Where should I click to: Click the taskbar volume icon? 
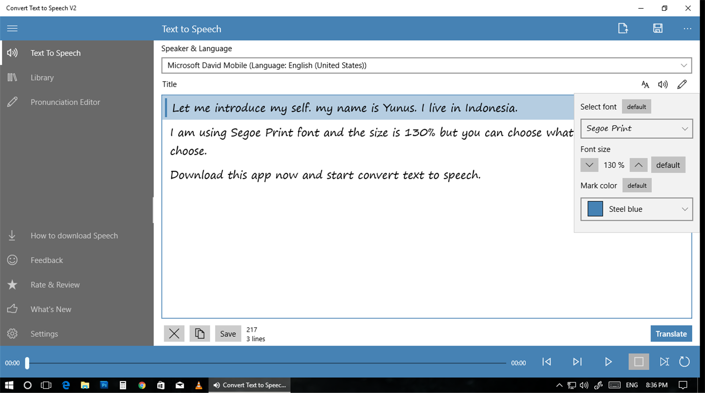[584, 385]
